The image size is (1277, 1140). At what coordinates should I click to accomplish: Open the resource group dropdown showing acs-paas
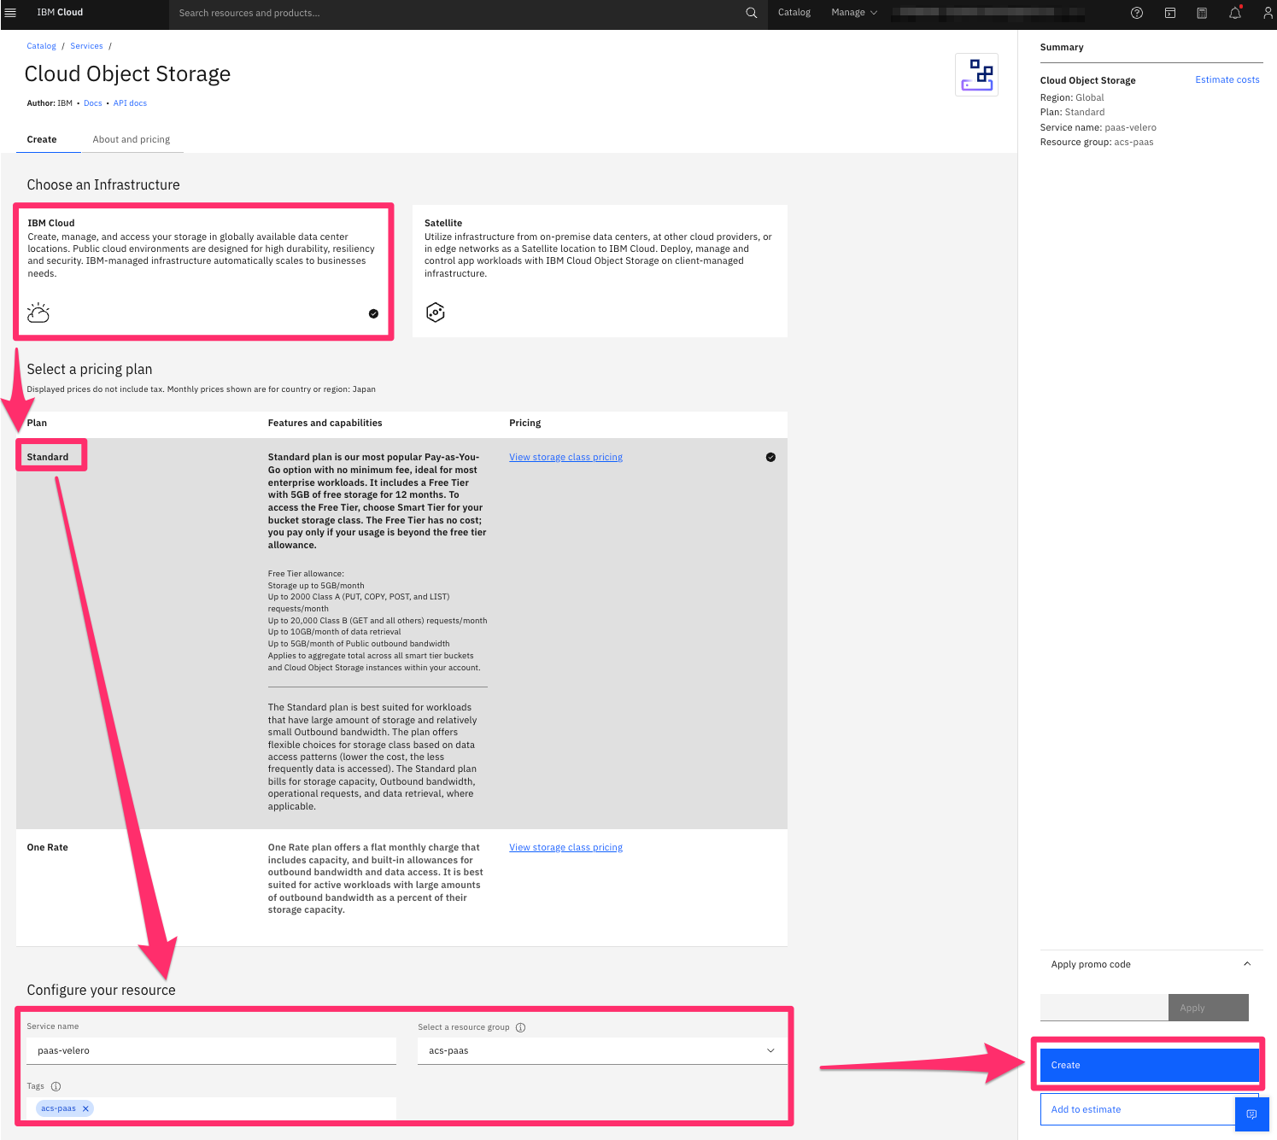tap(602, 1051)
